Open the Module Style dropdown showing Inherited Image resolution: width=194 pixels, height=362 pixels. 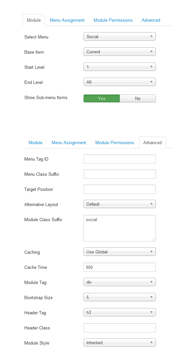coord(119,343)
